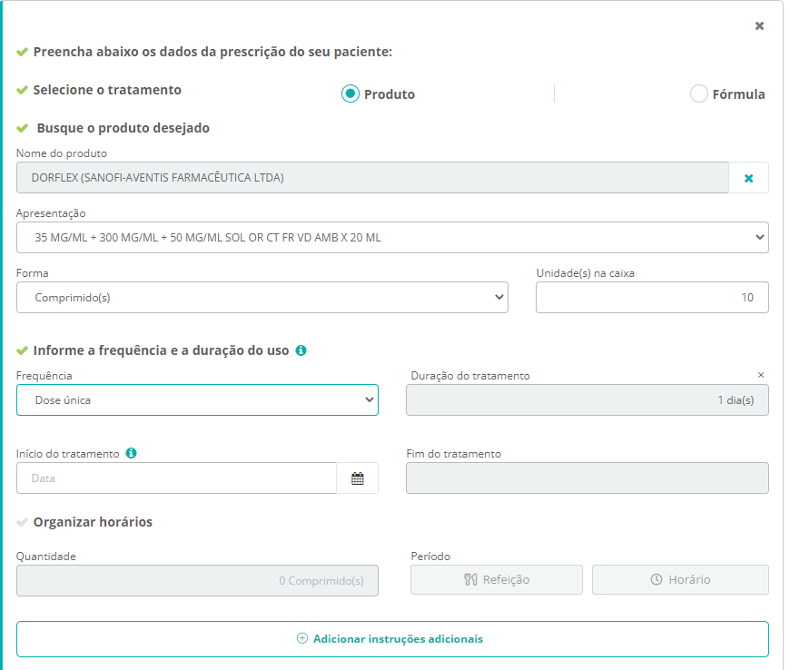790x670 pixels.
Task: Select the Produto radio button
Action: pos(351,94)
